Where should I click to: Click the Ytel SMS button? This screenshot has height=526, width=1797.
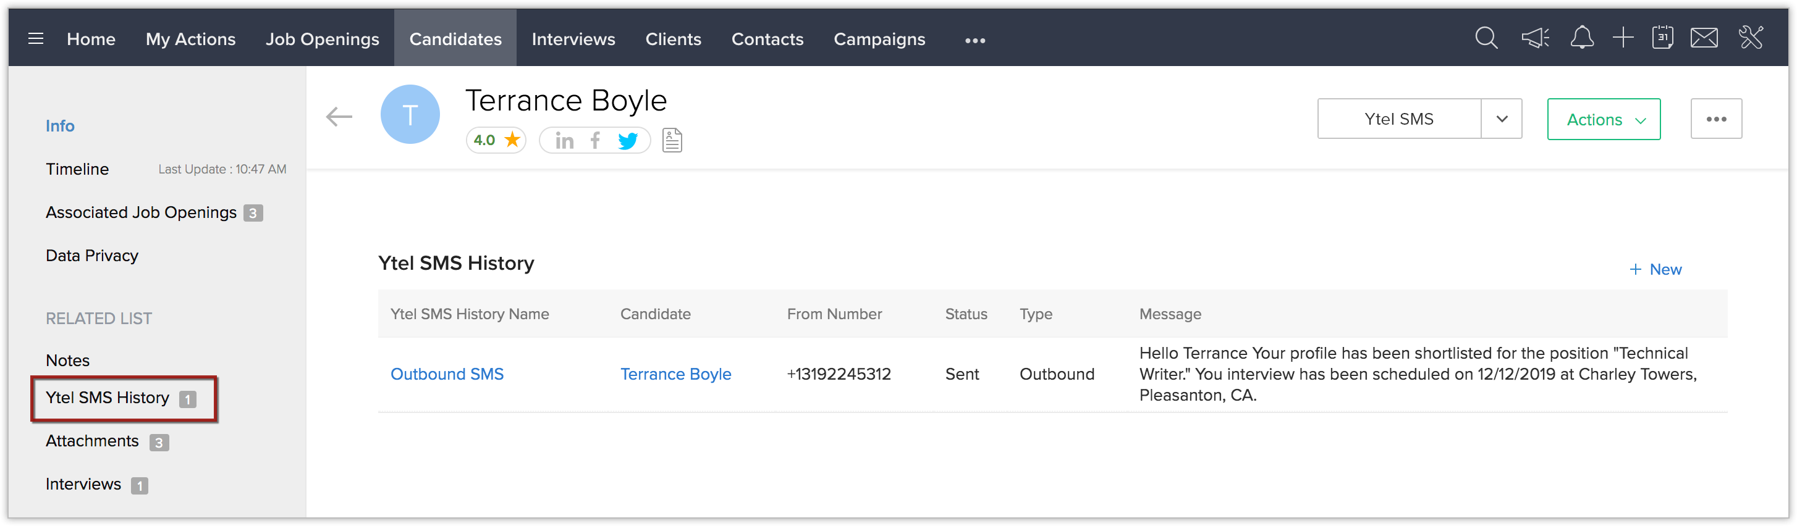(1398, 119)
